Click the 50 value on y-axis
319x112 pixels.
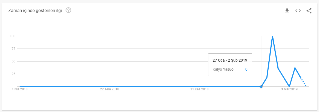(13, 61)
